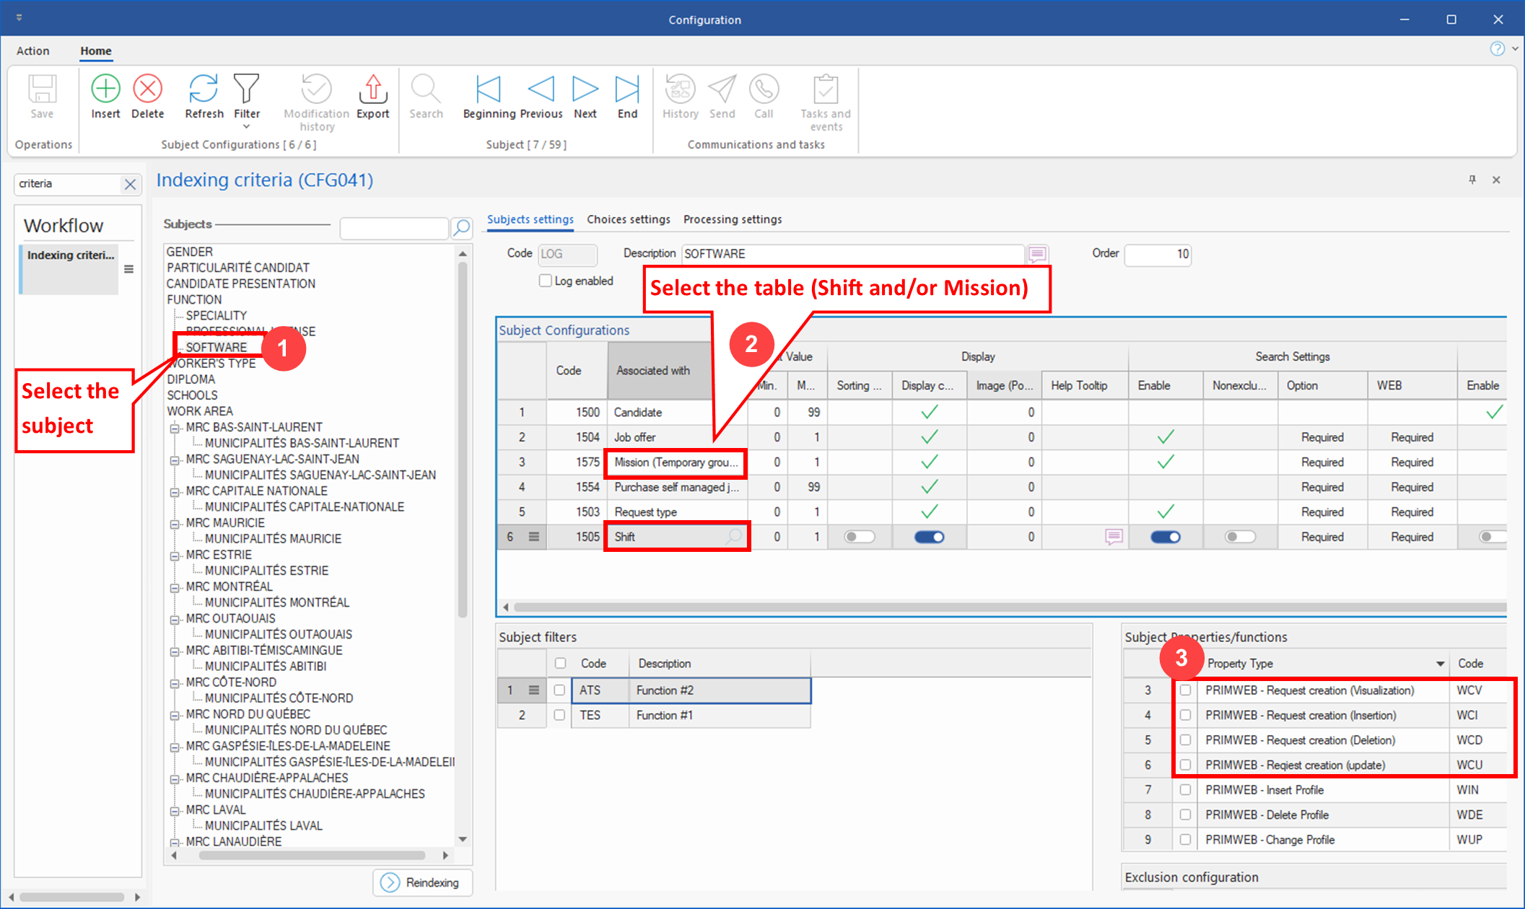Click the Order input field
Screen dimensions: 1525x909
1157,254
